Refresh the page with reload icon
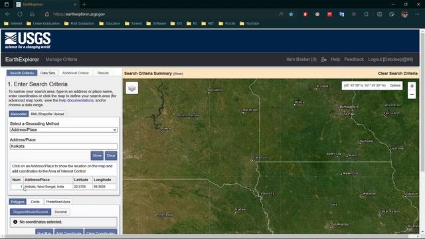The image size is (425, 239). [20, 14]
